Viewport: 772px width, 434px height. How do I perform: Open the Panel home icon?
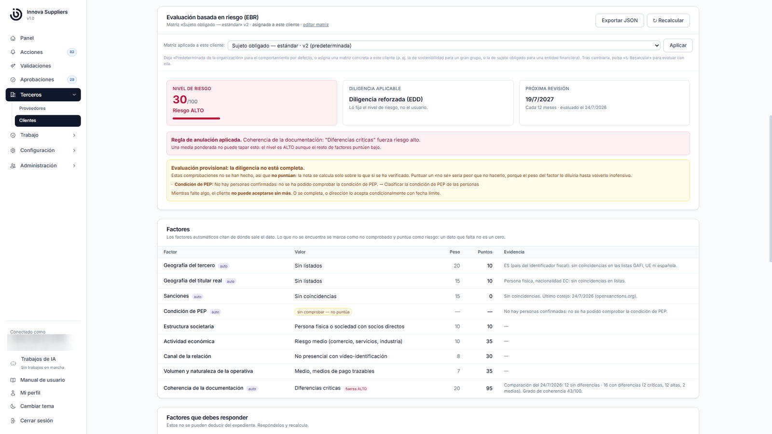pos(13,38)
